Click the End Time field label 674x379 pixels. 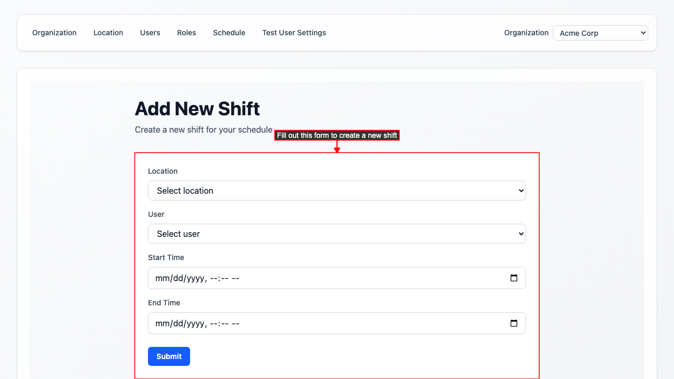[164, 303]
